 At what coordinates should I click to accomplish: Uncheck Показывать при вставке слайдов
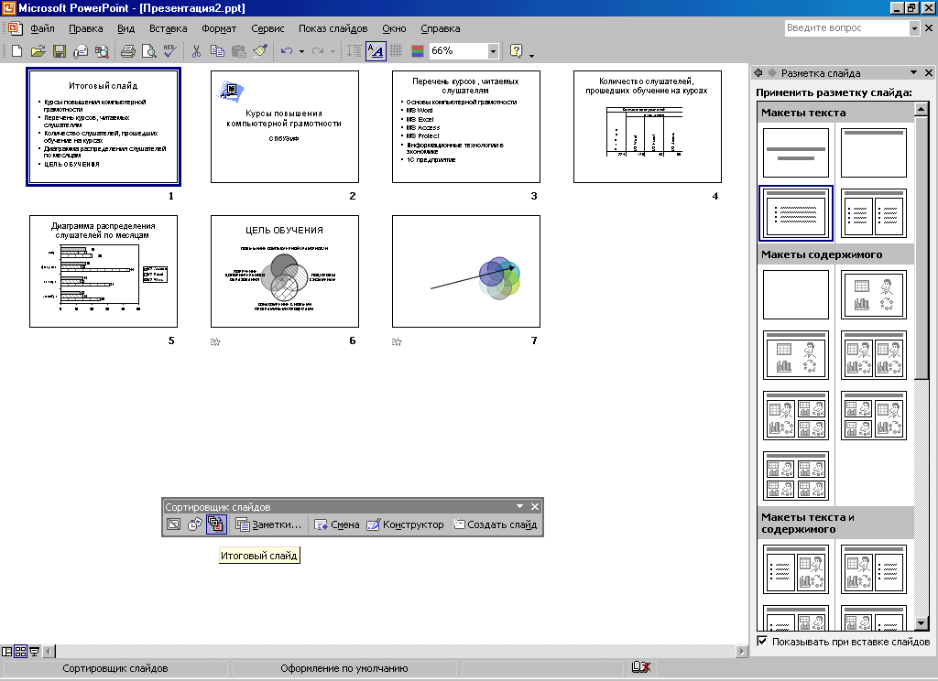[762, 642]
